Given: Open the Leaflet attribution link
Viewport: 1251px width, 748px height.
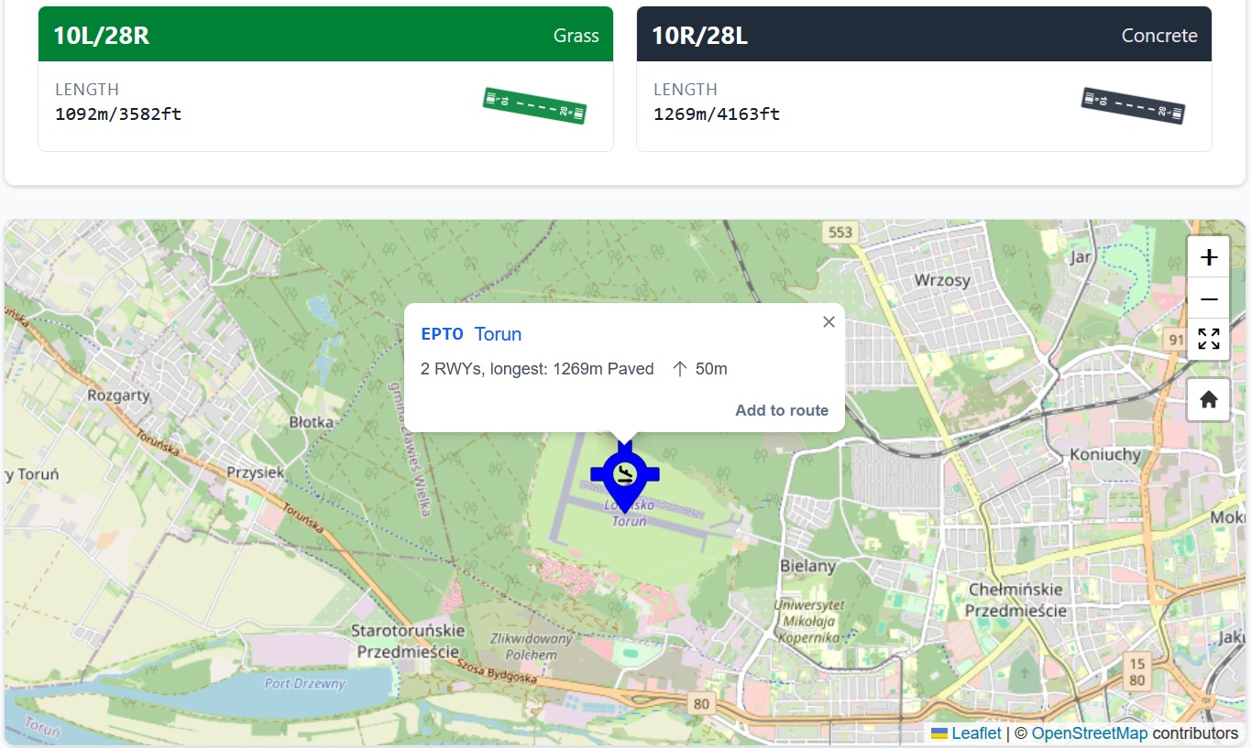Looking at the screenshot, I should [975, 733].
